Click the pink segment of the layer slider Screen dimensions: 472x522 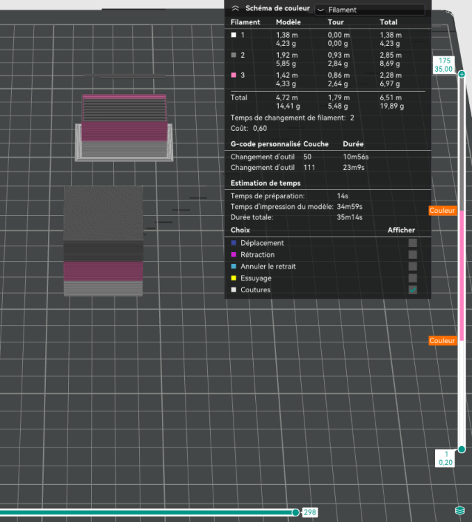462,276
